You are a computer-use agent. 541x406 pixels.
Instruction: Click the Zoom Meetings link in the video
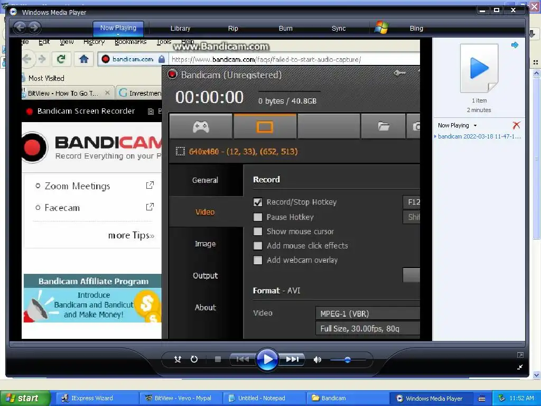point(77,186)
